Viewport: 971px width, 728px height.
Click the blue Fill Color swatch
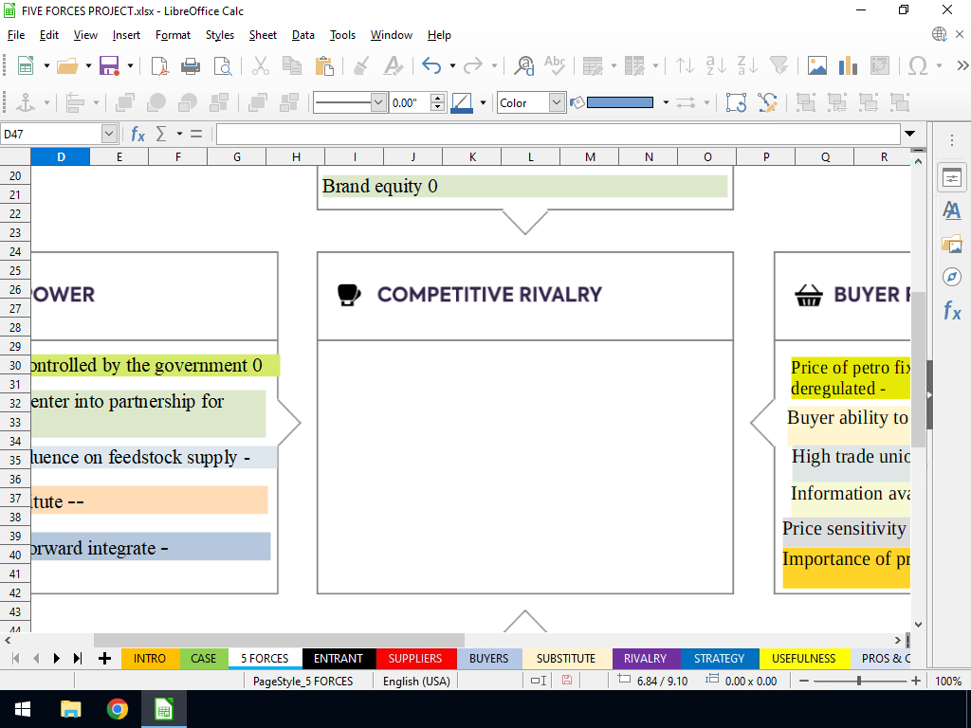coord(620,102)
